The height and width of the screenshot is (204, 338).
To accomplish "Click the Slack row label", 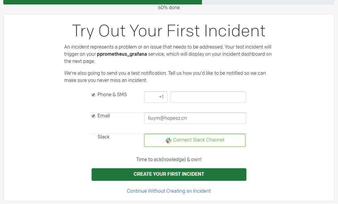I will 104,137.
